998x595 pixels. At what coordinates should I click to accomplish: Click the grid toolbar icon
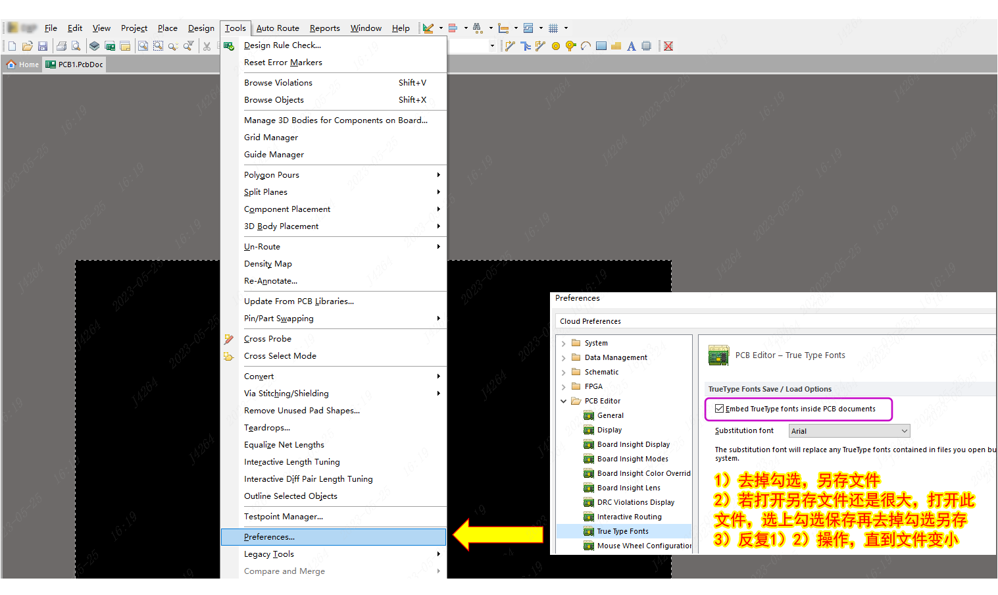tap(553, 28)
